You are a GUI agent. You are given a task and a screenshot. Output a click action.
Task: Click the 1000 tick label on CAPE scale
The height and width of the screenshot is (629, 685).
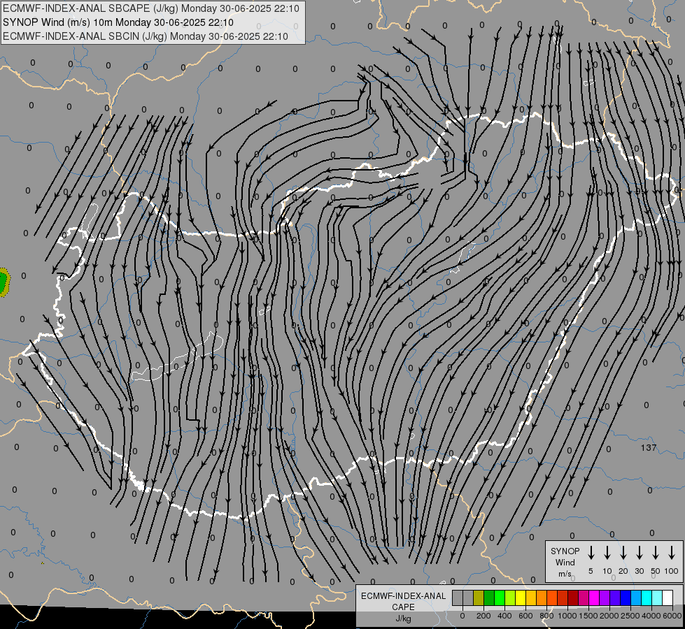[x=567, y=616]
